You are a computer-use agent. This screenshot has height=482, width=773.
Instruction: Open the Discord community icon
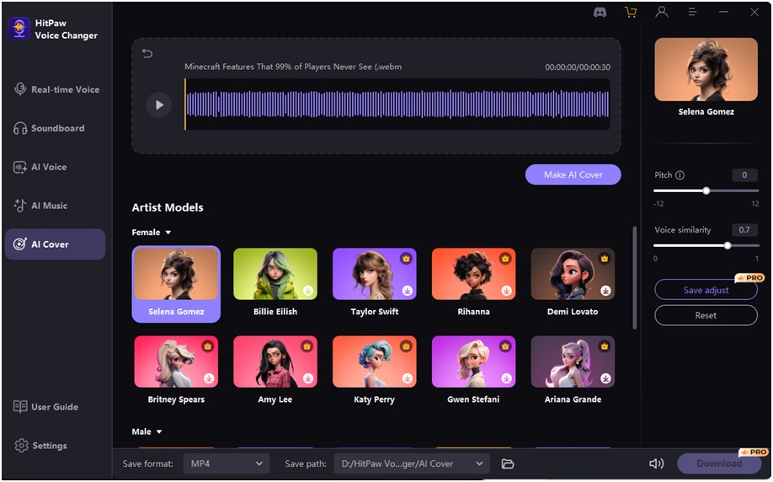pos(600,13)
